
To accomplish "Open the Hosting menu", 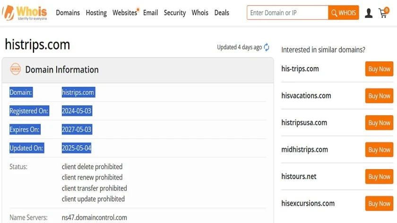I will (96, 13).
